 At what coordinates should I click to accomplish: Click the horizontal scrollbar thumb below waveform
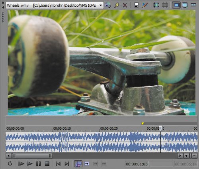[32, 156]
